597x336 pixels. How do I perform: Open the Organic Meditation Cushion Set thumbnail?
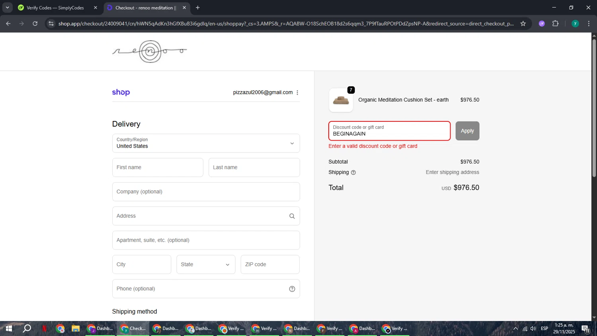coord(341,100)
